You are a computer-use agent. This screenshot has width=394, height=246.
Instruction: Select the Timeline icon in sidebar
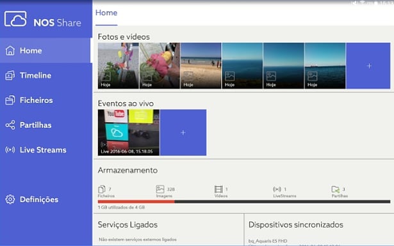10,75
